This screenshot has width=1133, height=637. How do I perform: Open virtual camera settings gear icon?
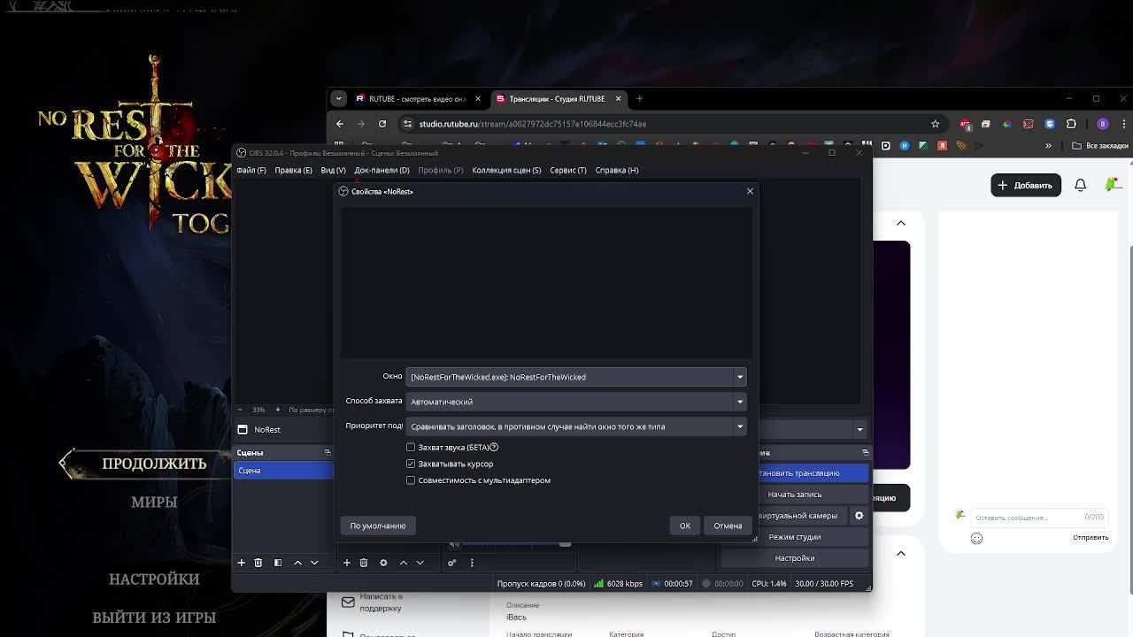tap(859, 516)
